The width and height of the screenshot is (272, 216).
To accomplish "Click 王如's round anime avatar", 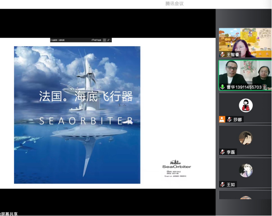I will pyautogui.click(x=246, y=170).
